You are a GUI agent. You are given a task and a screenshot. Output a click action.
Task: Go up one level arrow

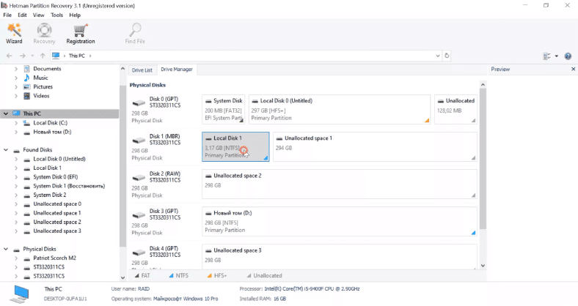(43, 56)
